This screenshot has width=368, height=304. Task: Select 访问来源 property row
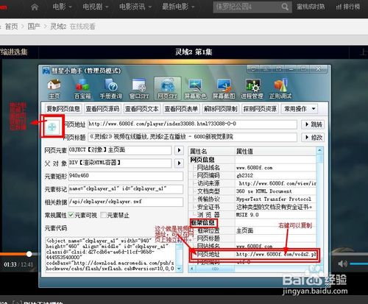(x=252, y=183)
